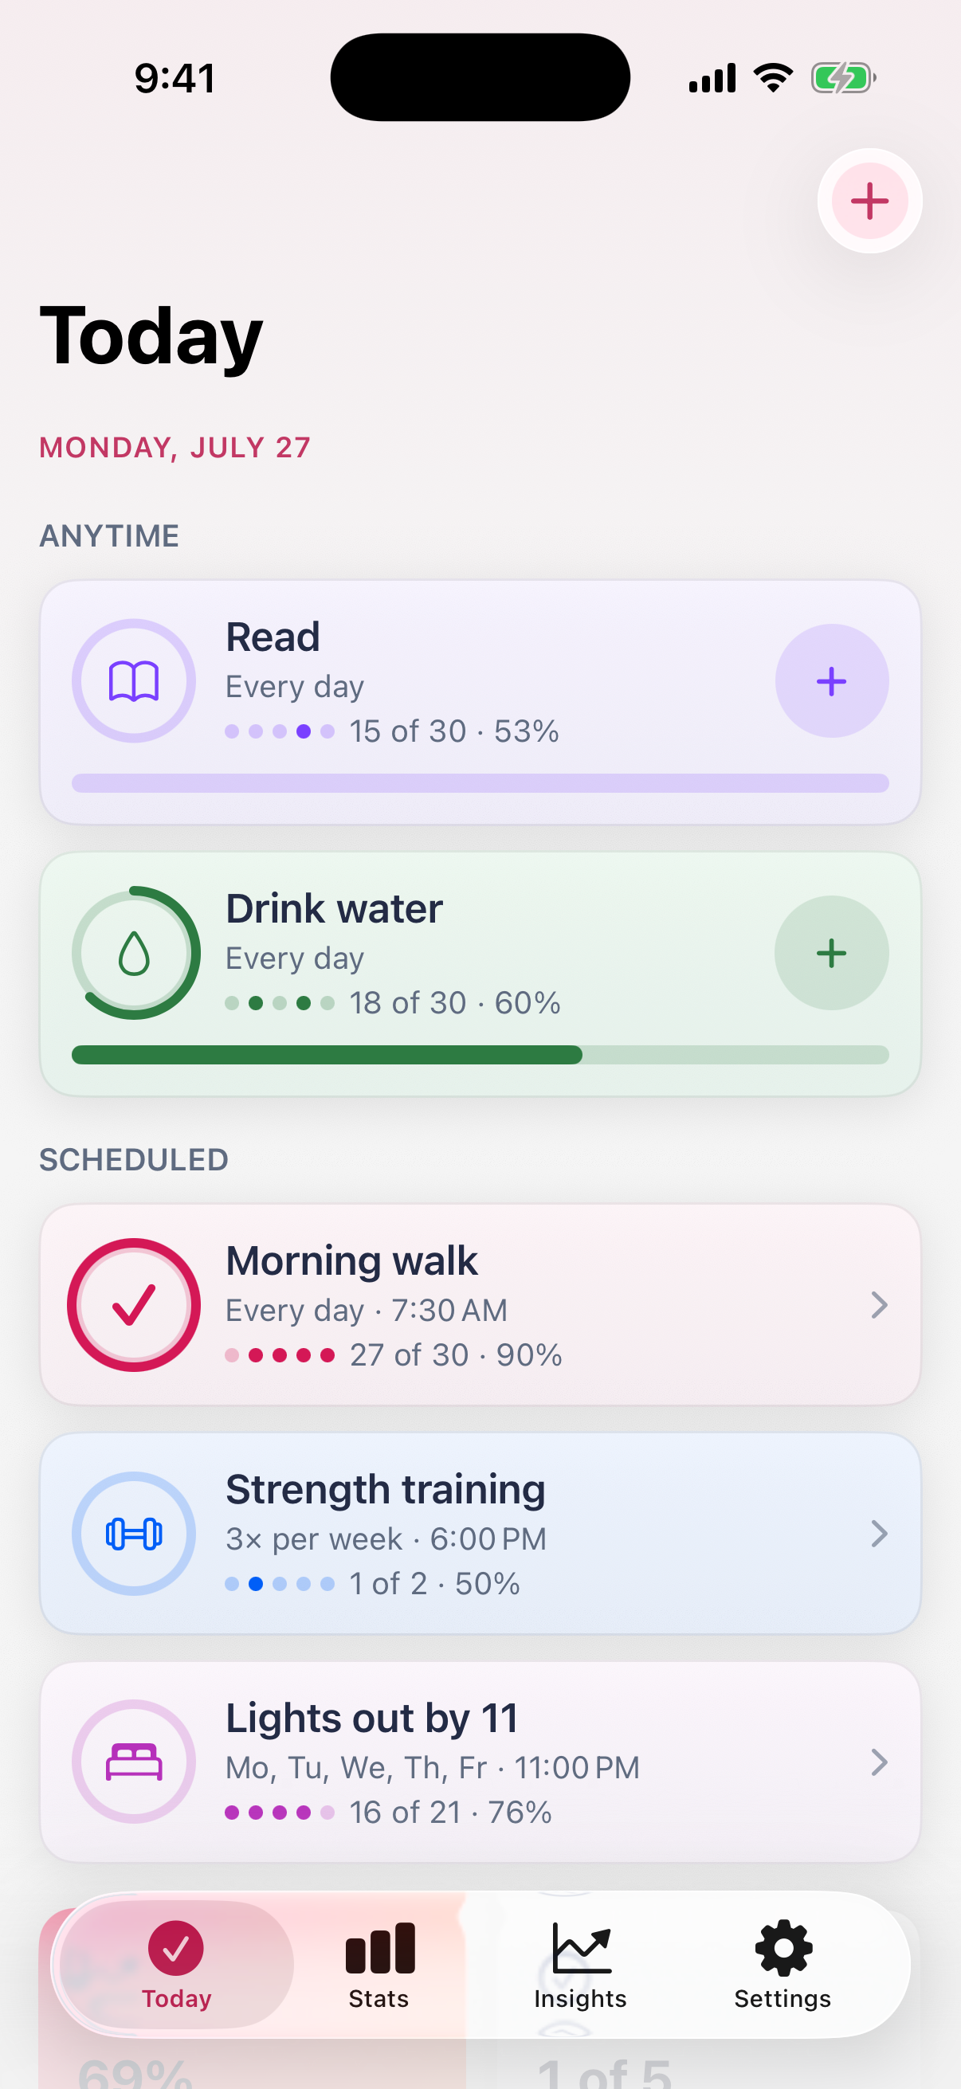Increment Drink water with plus button

tap(831, 953)
